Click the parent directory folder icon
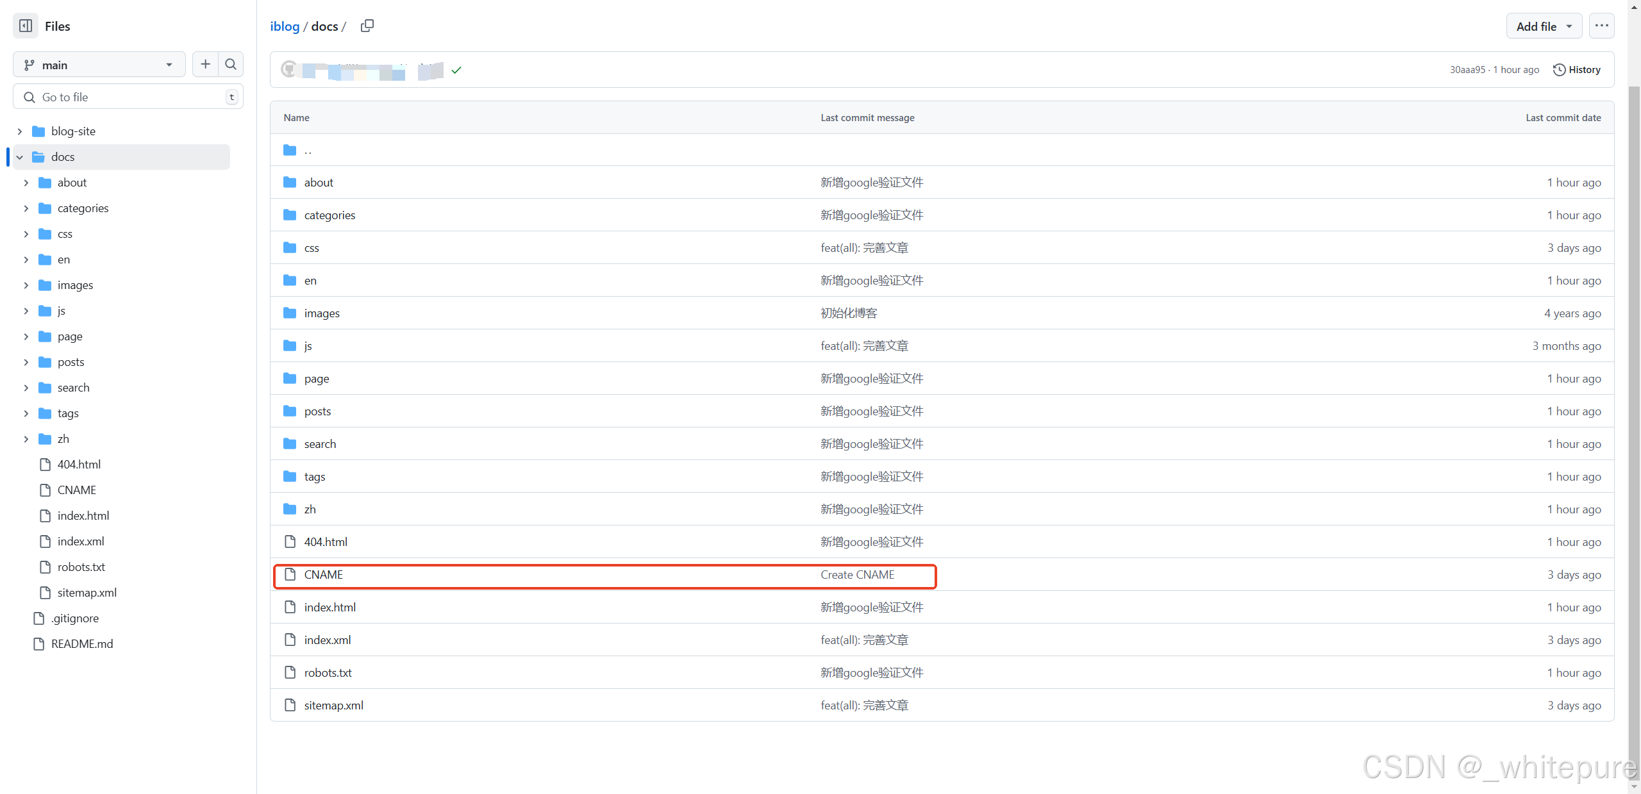 pyautogui.click(x=290, y=150)
